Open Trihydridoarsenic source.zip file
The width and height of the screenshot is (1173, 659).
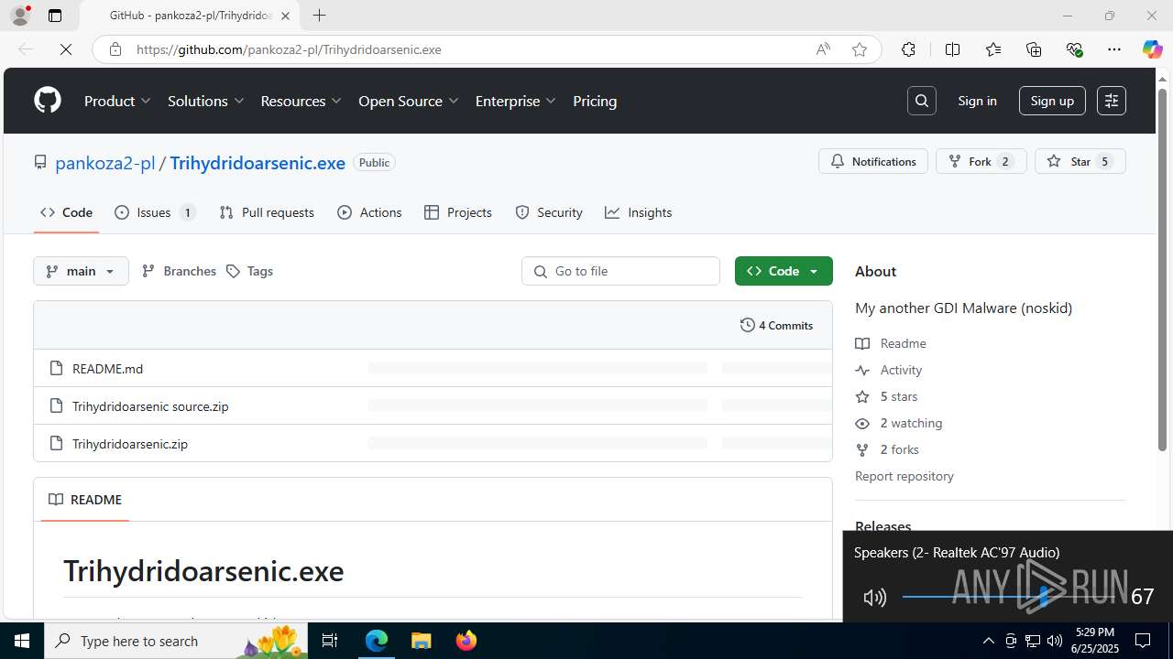tap(150, 405)
